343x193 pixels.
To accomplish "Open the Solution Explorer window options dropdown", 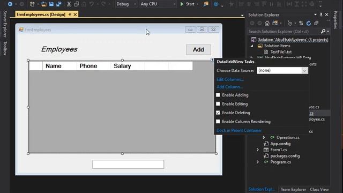I will tap(315, 14).
